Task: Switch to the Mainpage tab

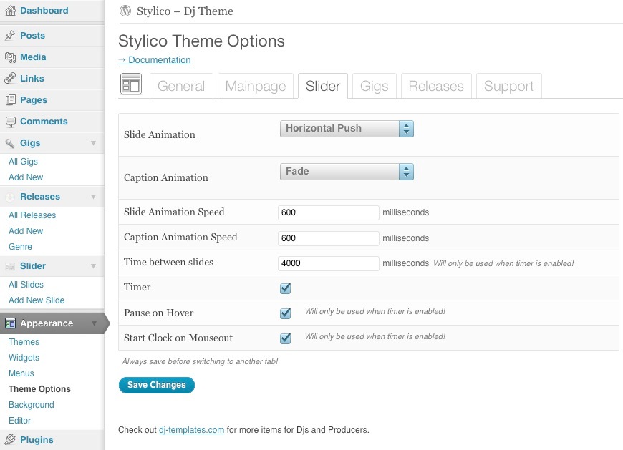Action: click(256, 86)
